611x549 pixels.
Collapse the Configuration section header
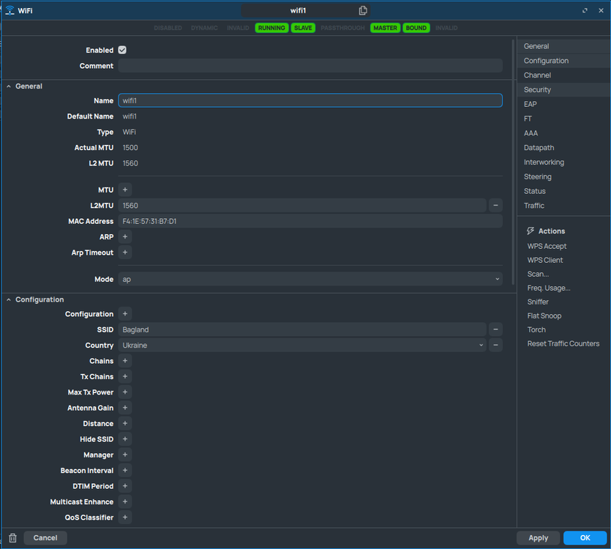pos(10,299)
